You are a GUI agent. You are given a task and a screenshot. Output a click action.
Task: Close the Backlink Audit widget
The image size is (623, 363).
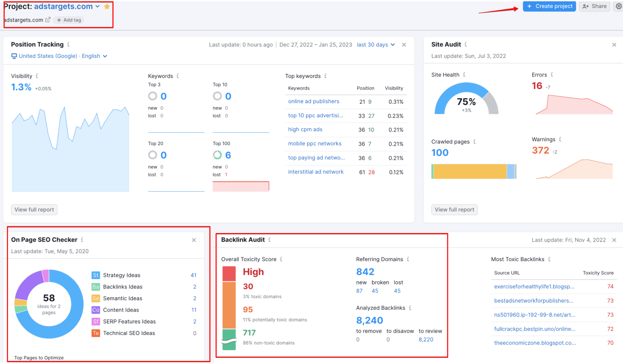point(614,240)
